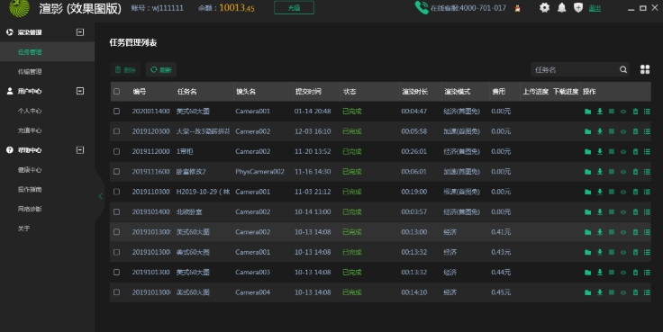Click the search magnifier icon
The height and width of the screenshot is (332, 663).
point(623,69)
